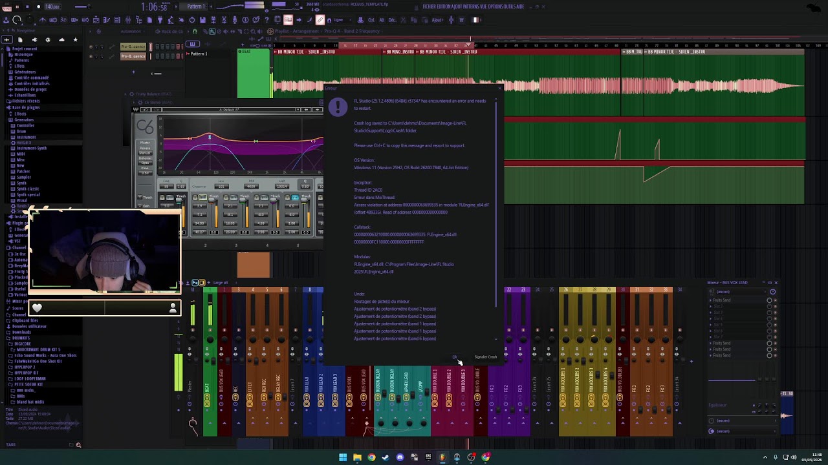Screen dimensions: 828x465
Task: Toggle first Pro-Q channel mute LED
Action: 91,46
